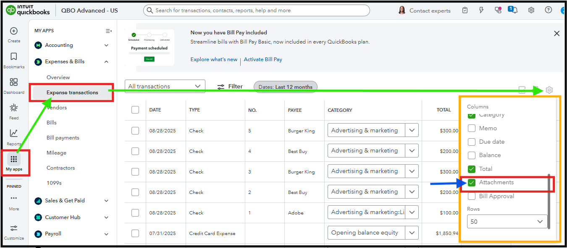Open the Bill payments menu item
This screenshot has width=567, height=248.
[x=63, y=138]
